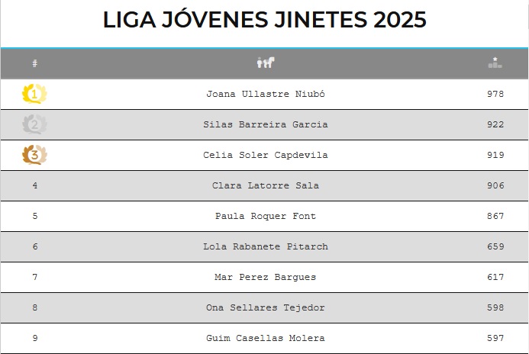
Task: Click the bronze third-place laurel badge
Action: pos(35,155)
